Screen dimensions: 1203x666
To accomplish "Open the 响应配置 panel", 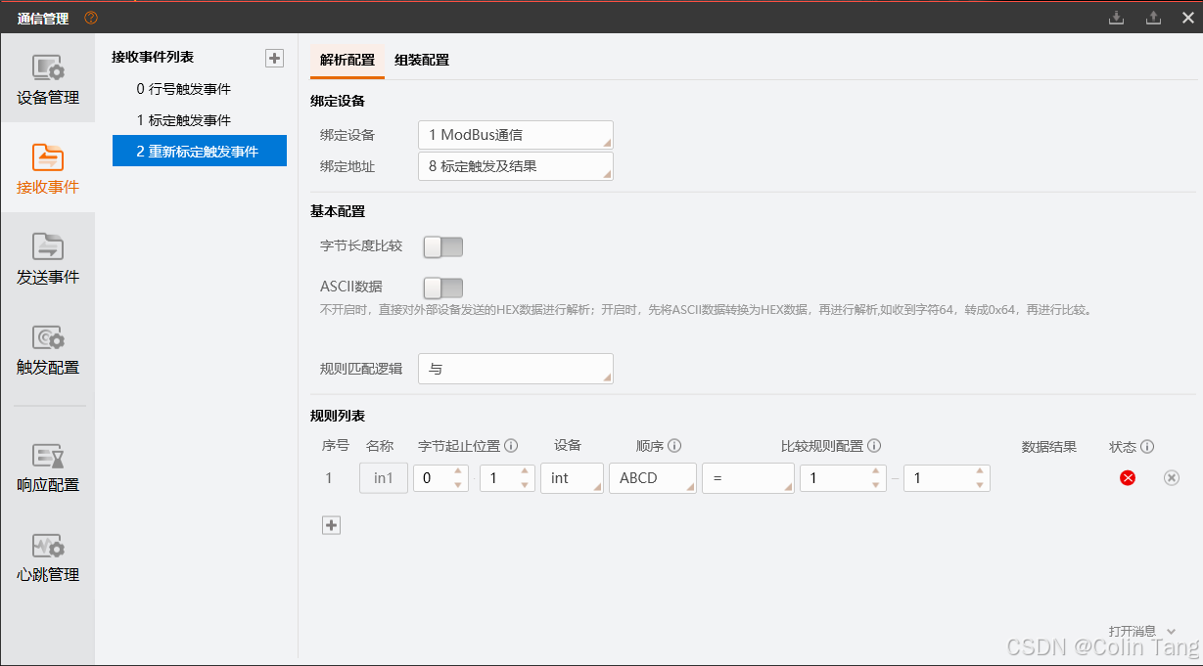I will coord(47,467).
